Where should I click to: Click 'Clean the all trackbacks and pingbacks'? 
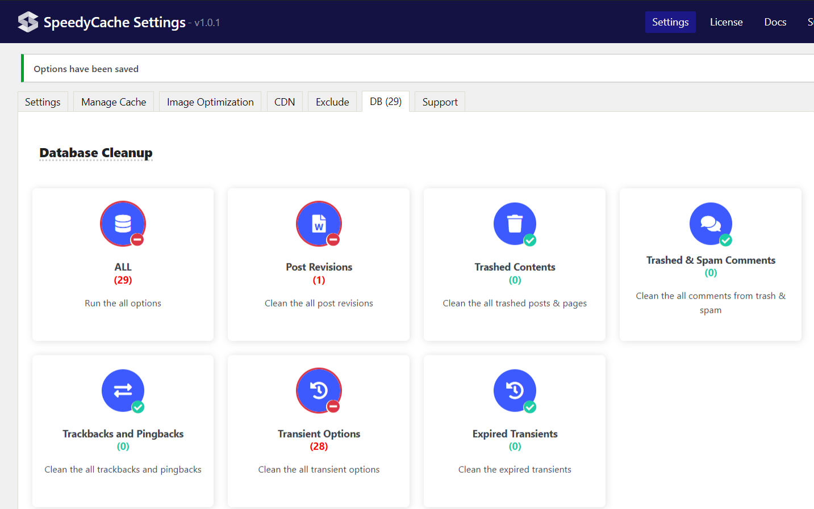click(x=123, y=469)
